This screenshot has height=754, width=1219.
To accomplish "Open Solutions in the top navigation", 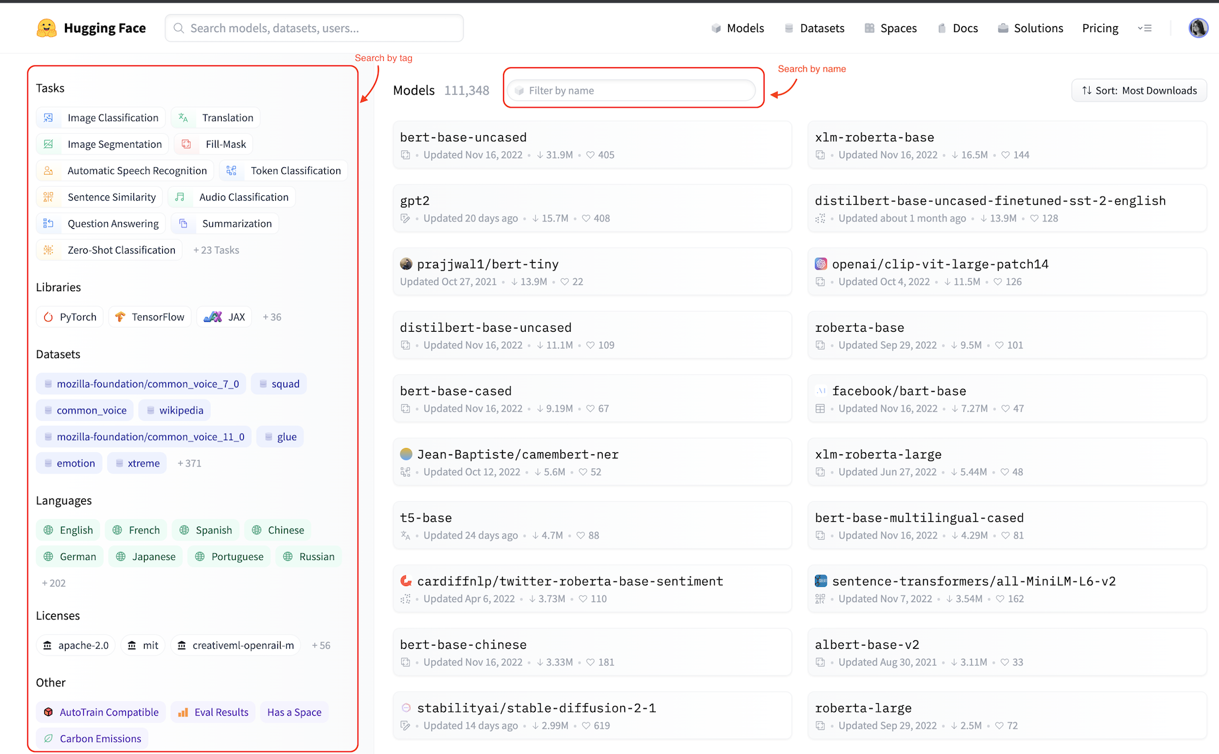I will click(1030, 28).
